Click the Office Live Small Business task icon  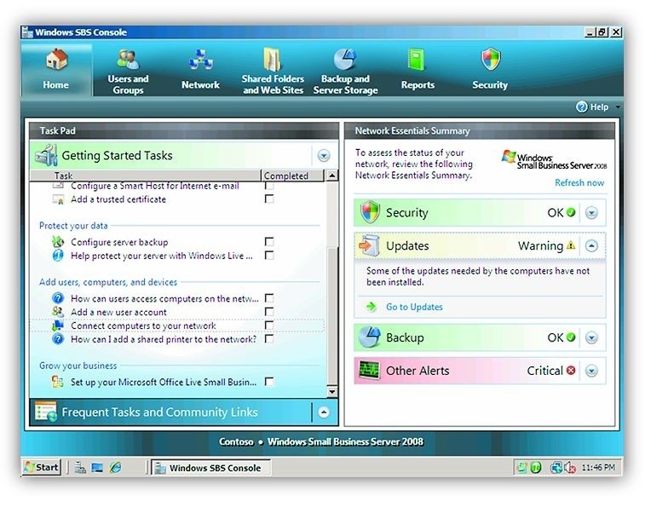58,383
